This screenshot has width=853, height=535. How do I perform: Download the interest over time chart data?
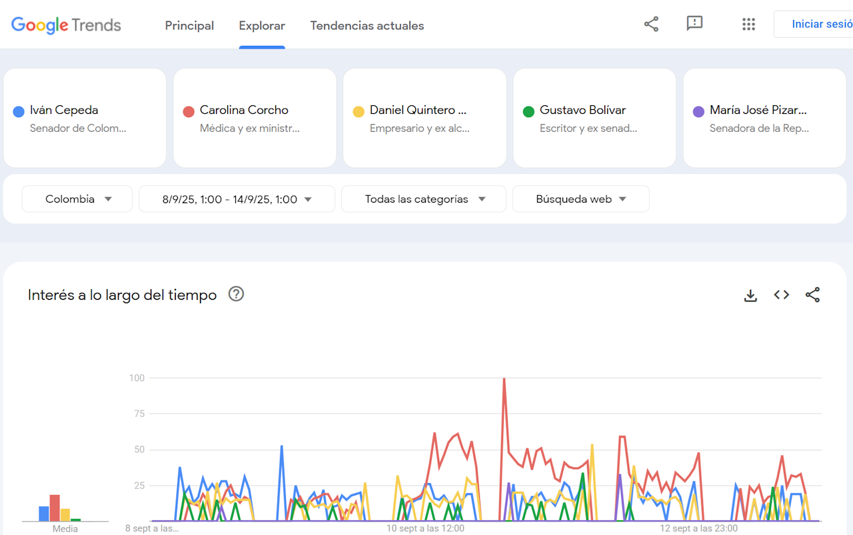[x=750, y=295]
